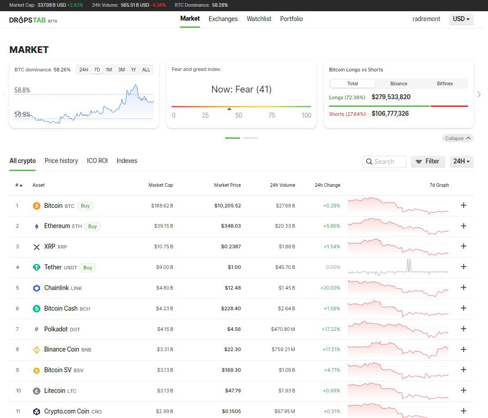Click the Bitcoin coin logo icon
Screen dimensions: 488x418
[x=36, y=206]
